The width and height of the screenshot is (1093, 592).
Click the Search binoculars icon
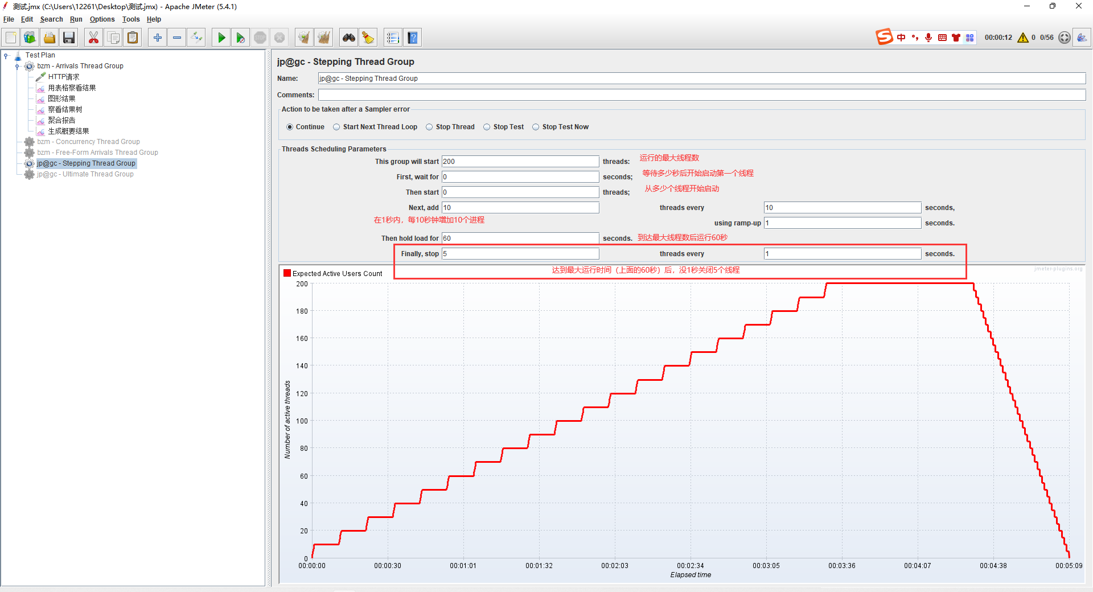tap(349, 38)
